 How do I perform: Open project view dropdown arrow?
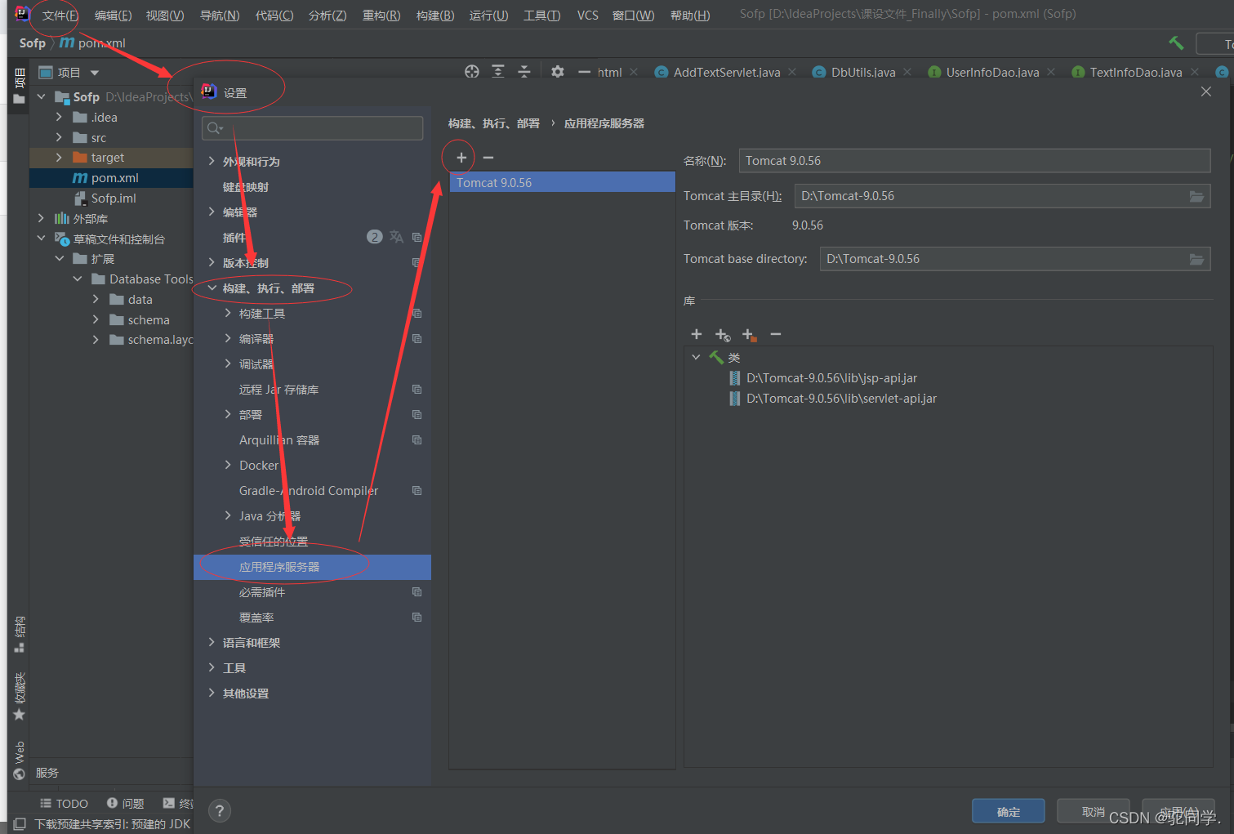pyautogui.click(x=95, y=73)
